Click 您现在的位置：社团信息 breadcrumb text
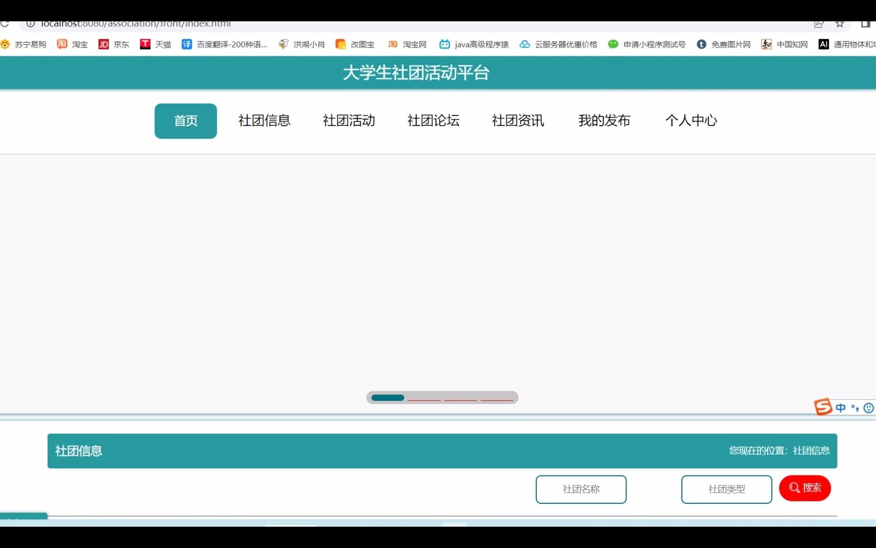 coord(779,451)
